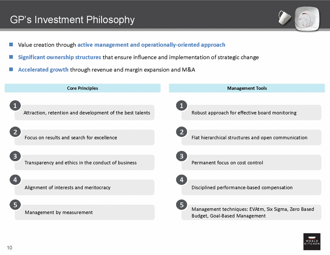
Task: Click Management Tools number 4 badge
Action: tap(182, 180)
